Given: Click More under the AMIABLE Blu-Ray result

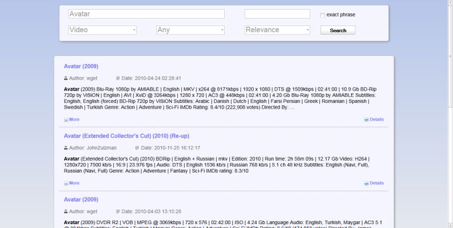Looking at the screenshot, I should click(74, 119).
